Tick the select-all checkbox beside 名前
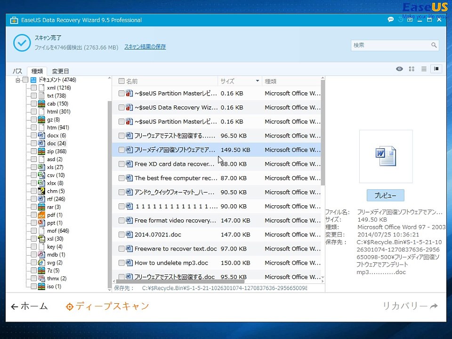Image resolution: width=452 pixels, height=339 pixels. [121, 81]
